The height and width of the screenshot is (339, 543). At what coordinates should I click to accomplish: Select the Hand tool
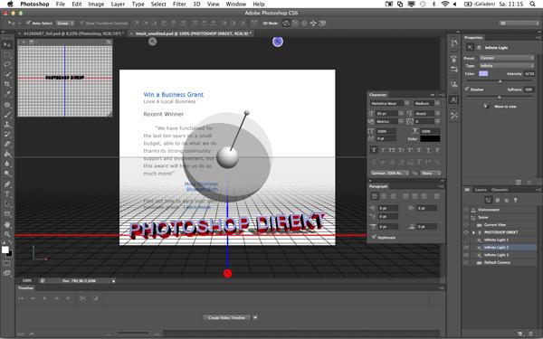[x=7, y=225]
